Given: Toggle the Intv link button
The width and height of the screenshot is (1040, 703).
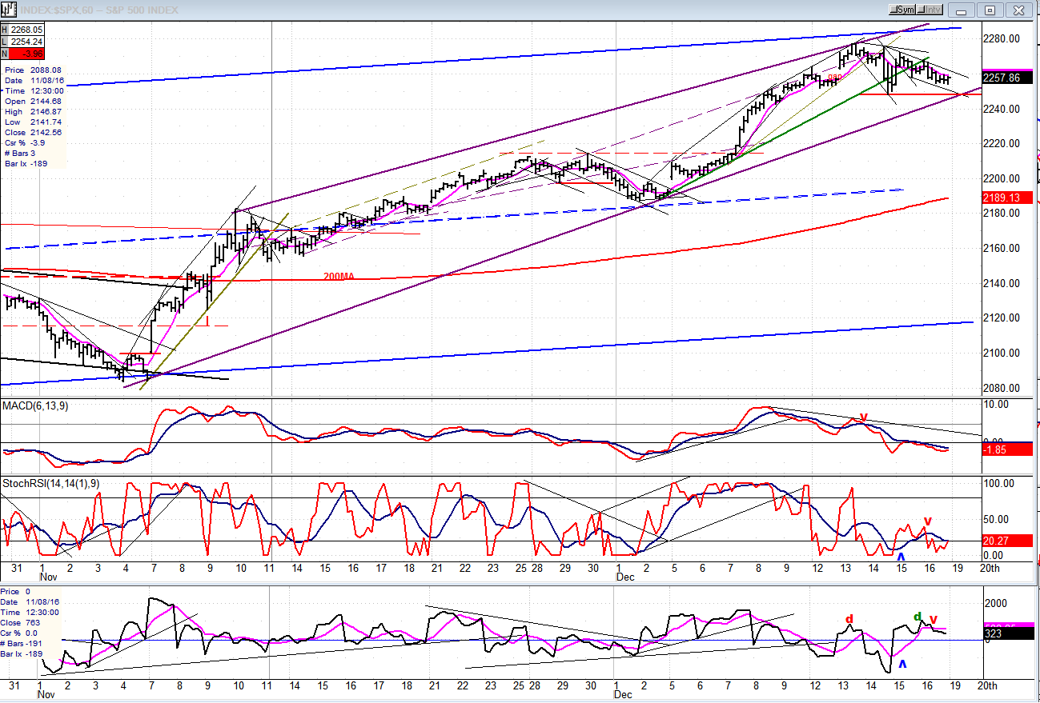Looking at the screenshot, I should pos(928,10).
